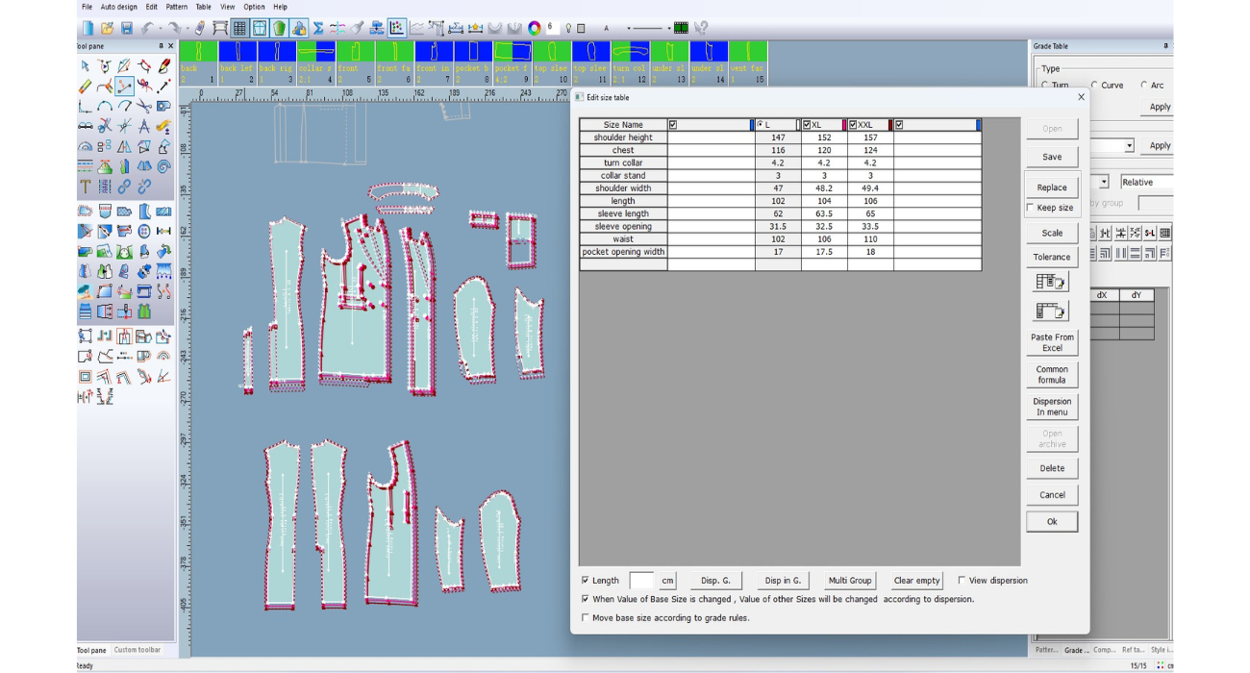Open the small dropdown left of the Relative field
Screen dimensions: 1250x673
(1104, 182)
